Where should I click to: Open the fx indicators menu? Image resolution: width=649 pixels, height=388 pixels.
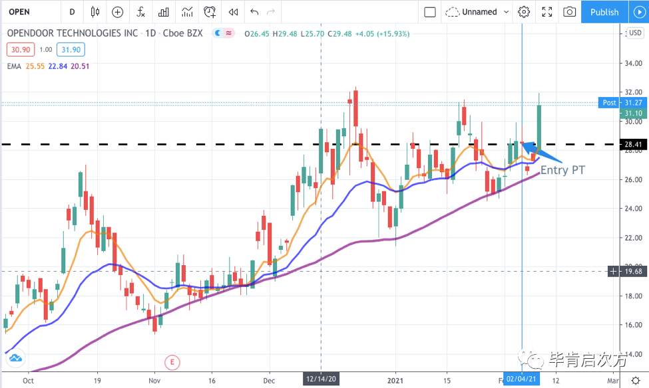(x=140, y=12)
